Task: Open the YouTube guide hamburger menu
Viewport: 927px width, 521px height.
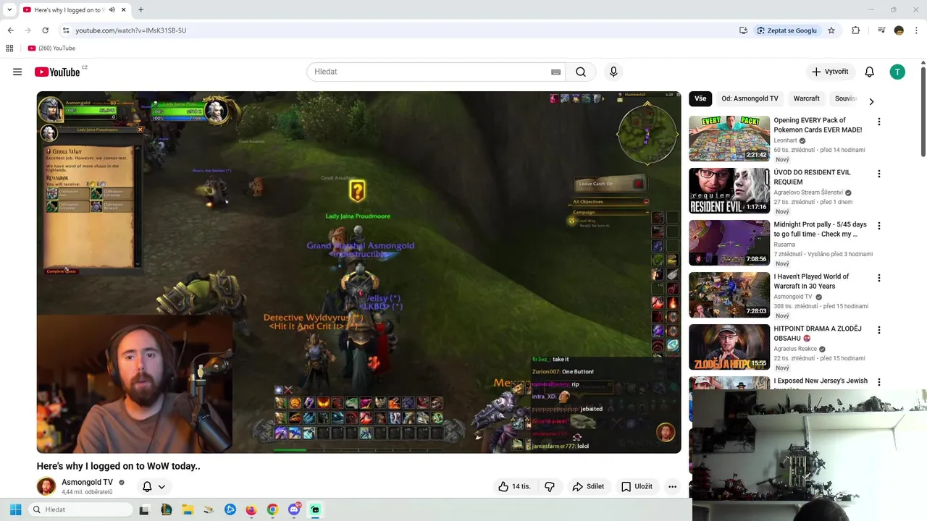Action: pyautogui.click(x=17, y=72)
